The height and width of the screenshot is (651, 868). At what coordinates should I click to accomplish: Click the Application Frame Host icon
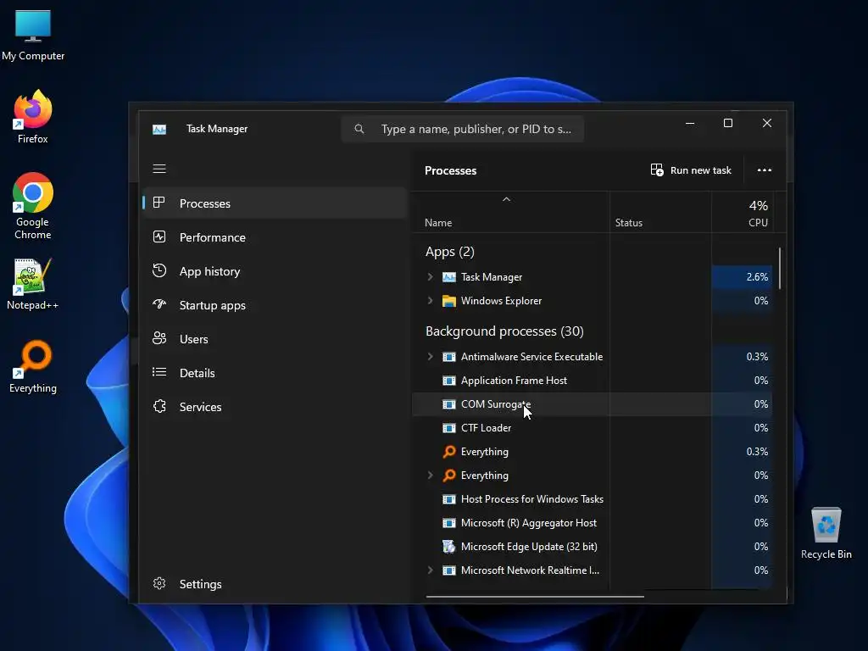pos(449,381)
